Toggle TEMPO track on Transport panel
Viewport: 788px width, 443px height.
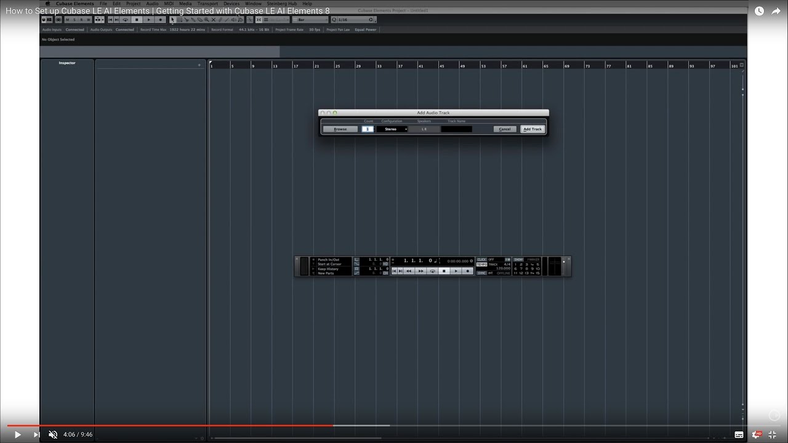481,265
